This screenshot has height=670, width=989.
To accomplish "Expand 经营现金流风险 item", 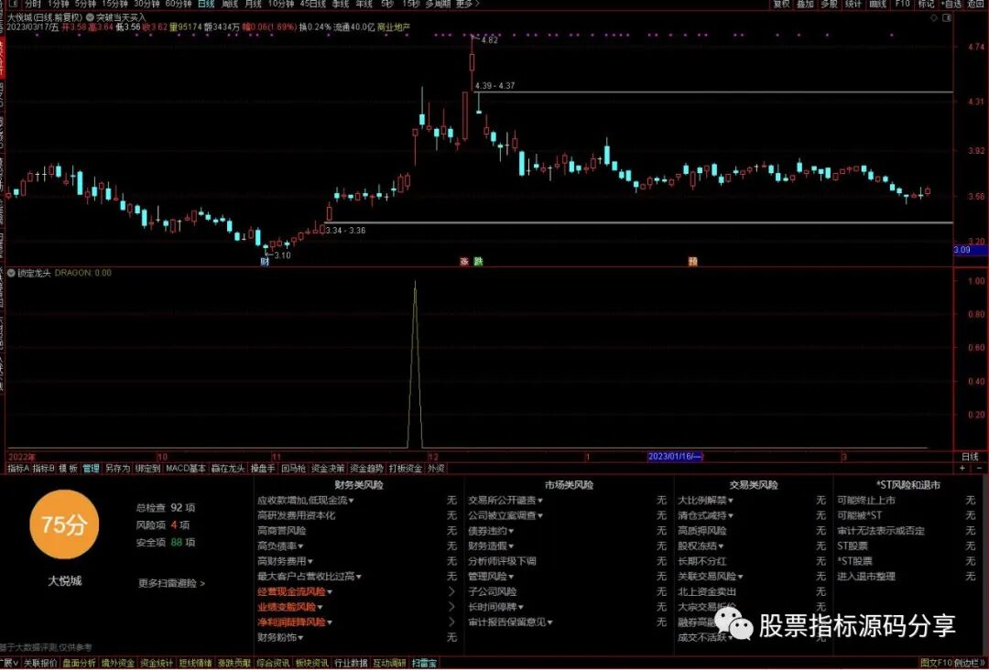I will point(295,592).
